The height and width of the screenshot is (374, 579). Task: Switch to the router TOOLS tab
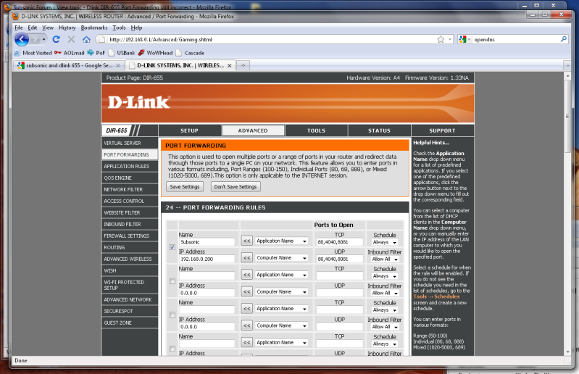317,130
